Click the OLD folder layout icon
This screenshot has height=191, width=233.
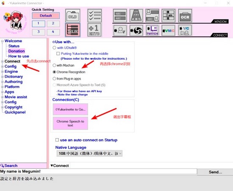[73, 16]
